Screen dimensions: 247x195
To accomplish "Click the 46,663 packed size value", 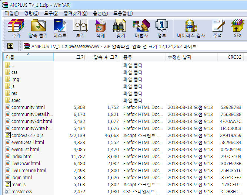I will (x=112, y=135).
